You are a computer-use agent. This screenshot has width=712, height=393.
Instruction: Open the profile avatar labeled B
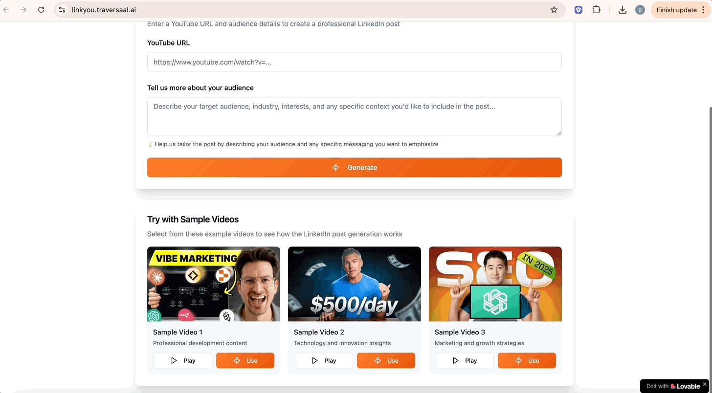(640, 10)
